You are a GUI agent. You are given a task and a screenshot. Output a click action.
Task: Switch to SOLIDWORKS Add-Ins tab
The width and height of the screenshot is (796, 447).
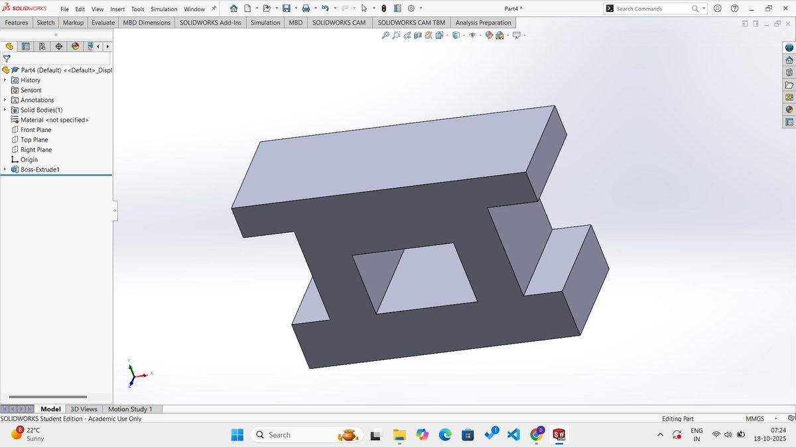(210, 23)
